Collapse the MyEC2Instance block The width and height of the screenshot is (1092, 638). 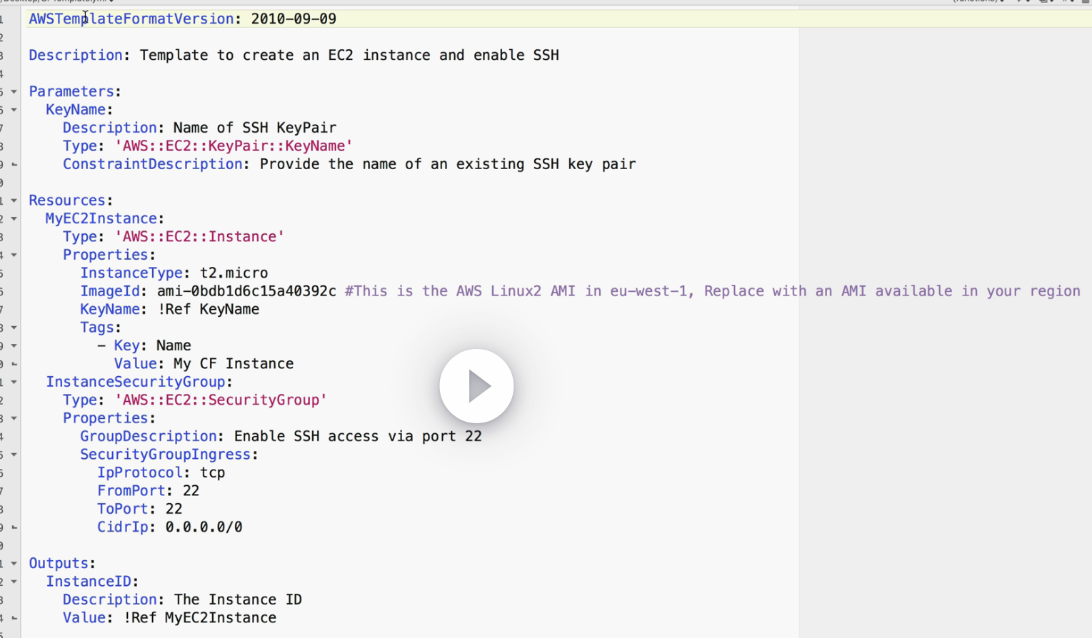pyautogui.click(x=14, y=218)
